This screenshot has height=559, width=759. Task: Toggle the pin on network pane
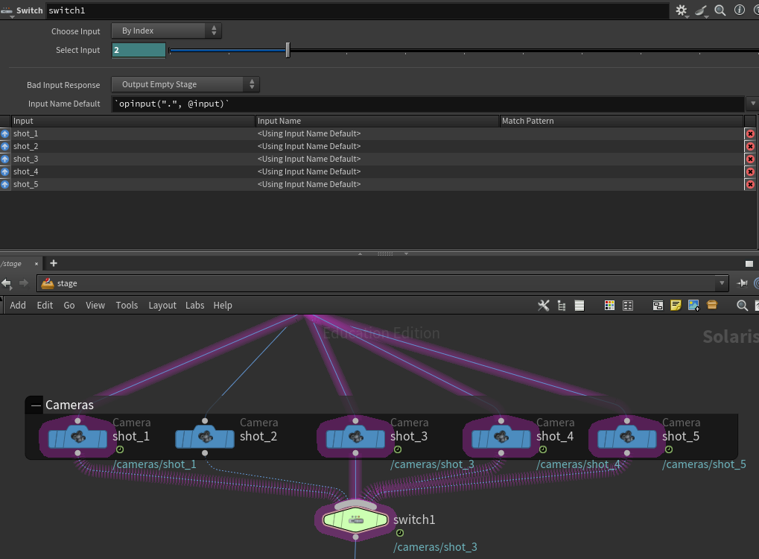[x=742, y=283]
